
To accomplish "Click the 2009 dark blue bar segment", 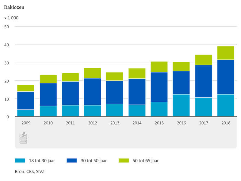I will pos(26,100).
